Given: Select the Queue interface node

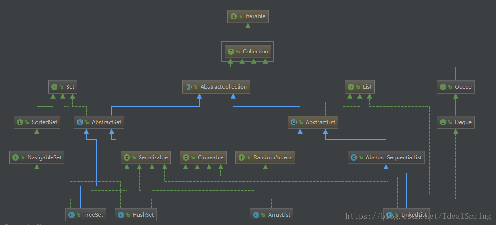Looking at the screenshot, I should pyautogui.click(x=456, y=86).
